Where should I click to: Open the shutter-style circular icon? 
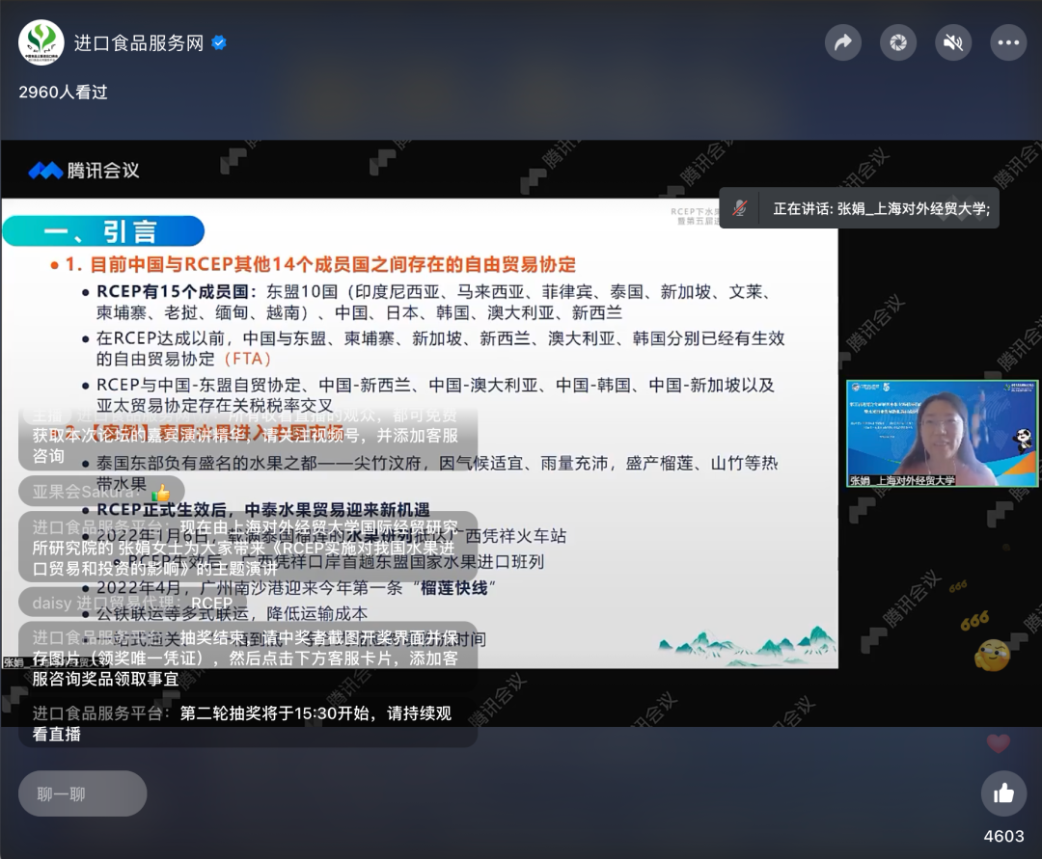(898, 42)
